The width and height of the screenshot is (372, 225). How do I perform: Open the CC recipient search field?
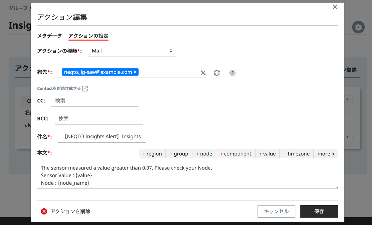(95, 100)
